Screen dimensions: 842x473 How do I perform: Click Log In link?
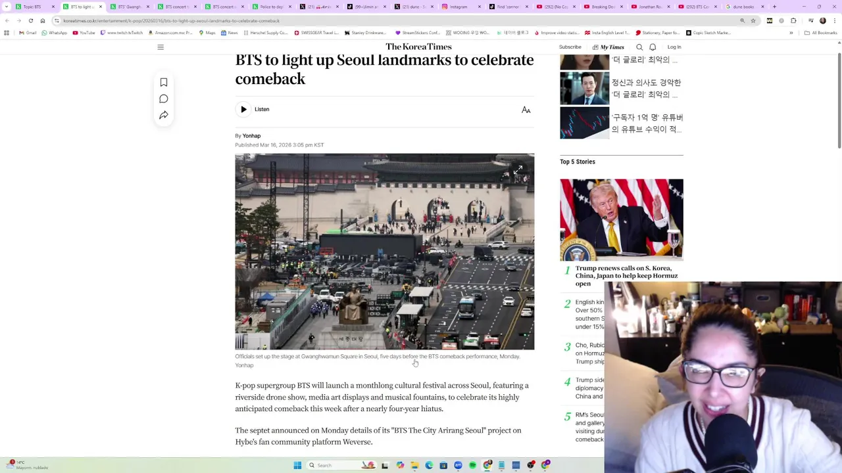pos(674,47)
